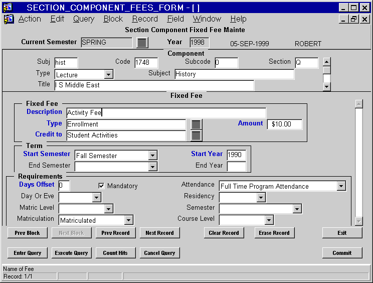The height and width of the screenshot is (283, 373).
Task: Click the Code field containing 1748
Action: pos(146,63)
